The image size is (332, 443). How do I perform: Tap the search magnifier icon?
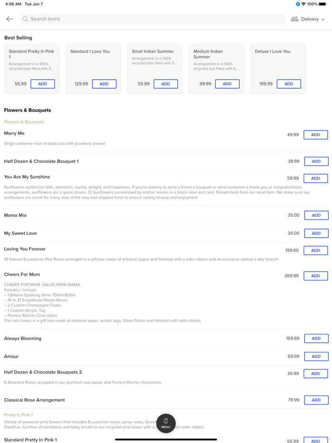coord(26,19)
